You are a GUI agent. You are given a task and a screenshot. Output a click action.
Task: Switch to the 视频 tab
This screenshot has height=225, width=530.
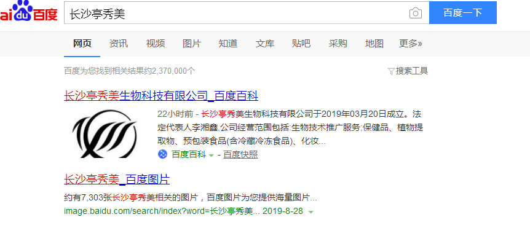tap(156, 44)
